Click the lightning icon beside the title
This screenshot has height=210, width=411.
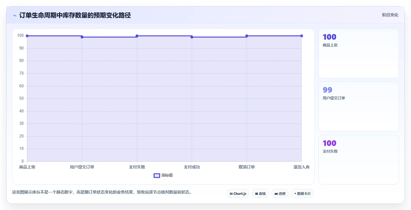pyautogui.click(x=15, y=15)
